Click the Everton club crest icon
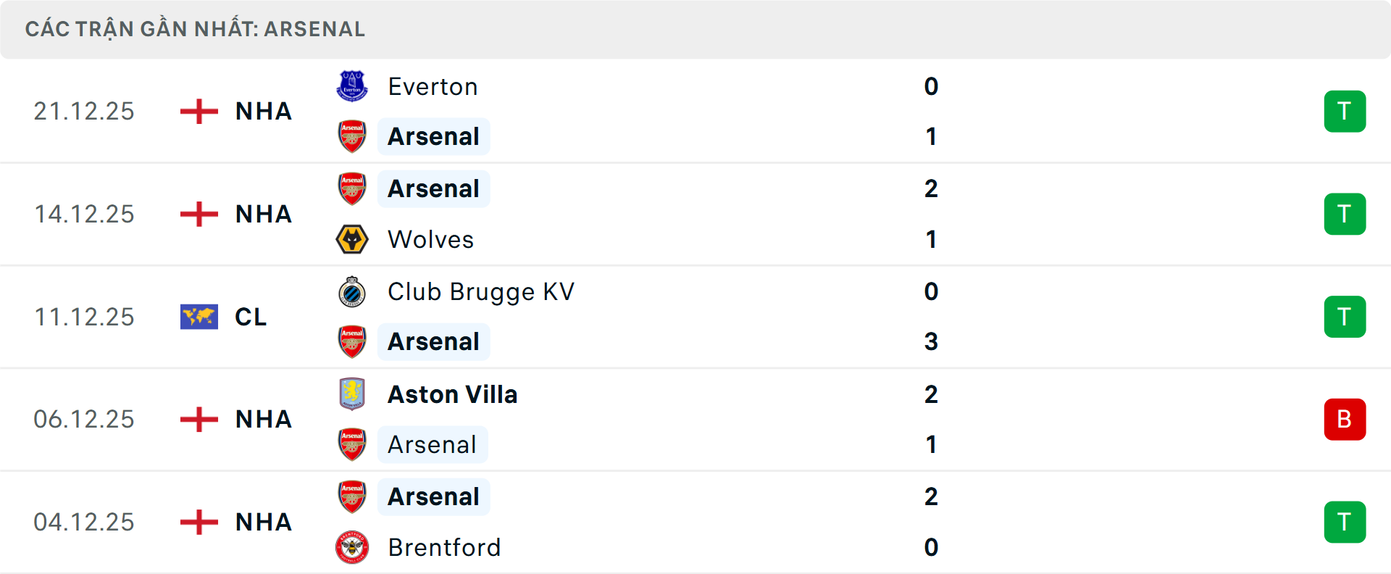The image size is (1391, 574). [353, 85]
